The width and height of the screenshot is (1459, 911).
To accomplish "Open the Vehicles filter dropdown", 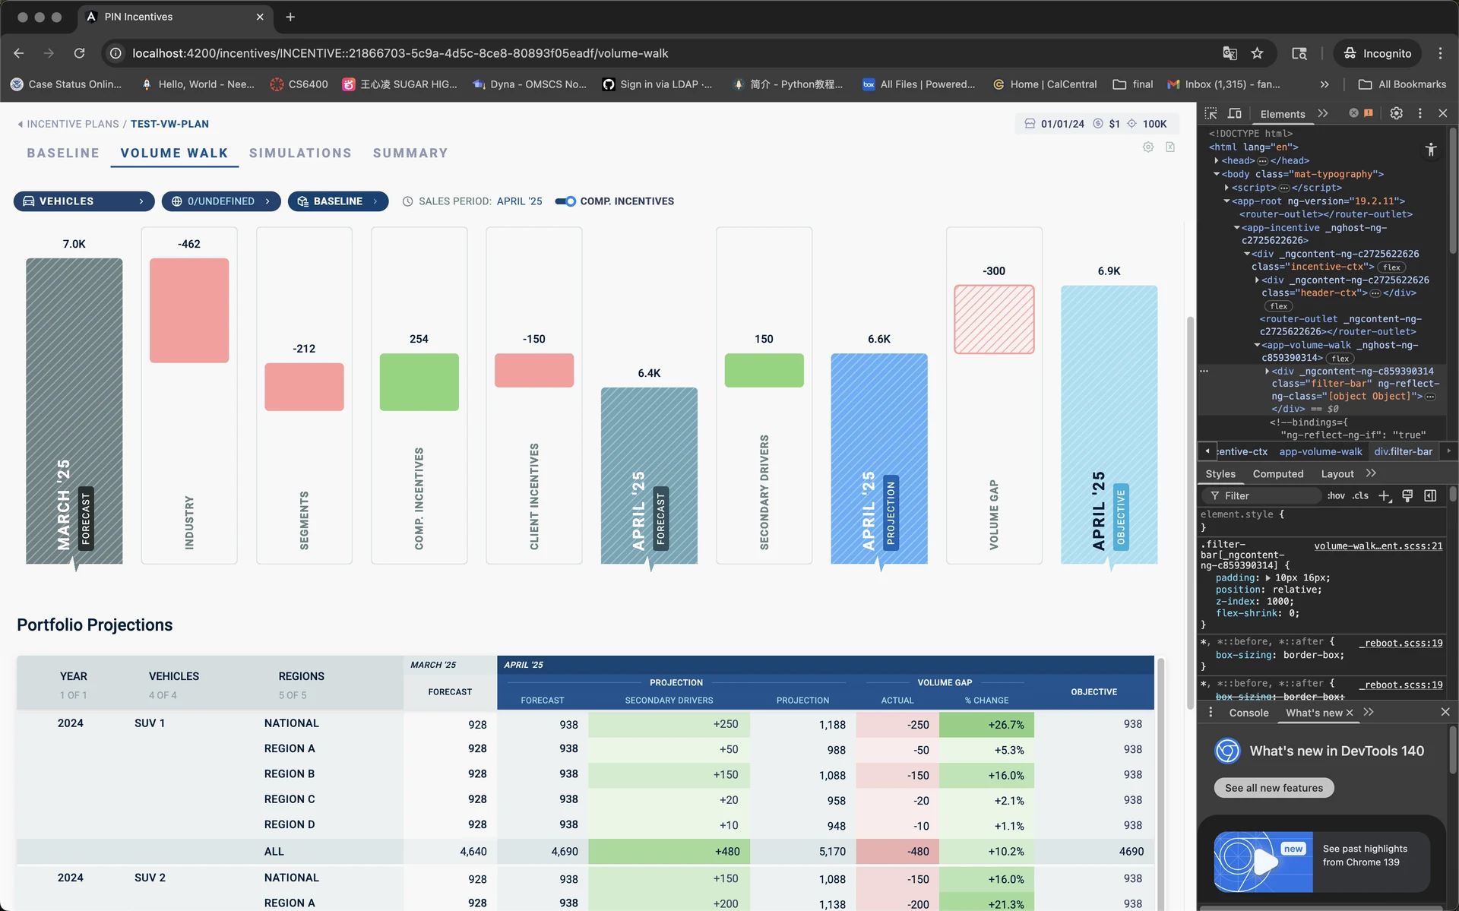I will point(84,201).
